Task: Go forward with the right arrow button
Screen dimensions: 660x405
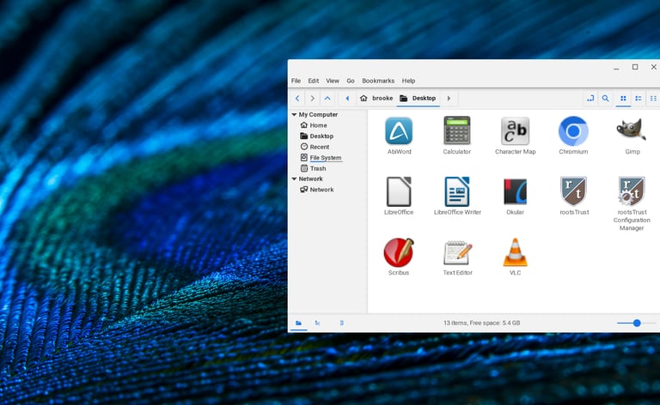Action: pyautogui.click(x=312, y=99)
